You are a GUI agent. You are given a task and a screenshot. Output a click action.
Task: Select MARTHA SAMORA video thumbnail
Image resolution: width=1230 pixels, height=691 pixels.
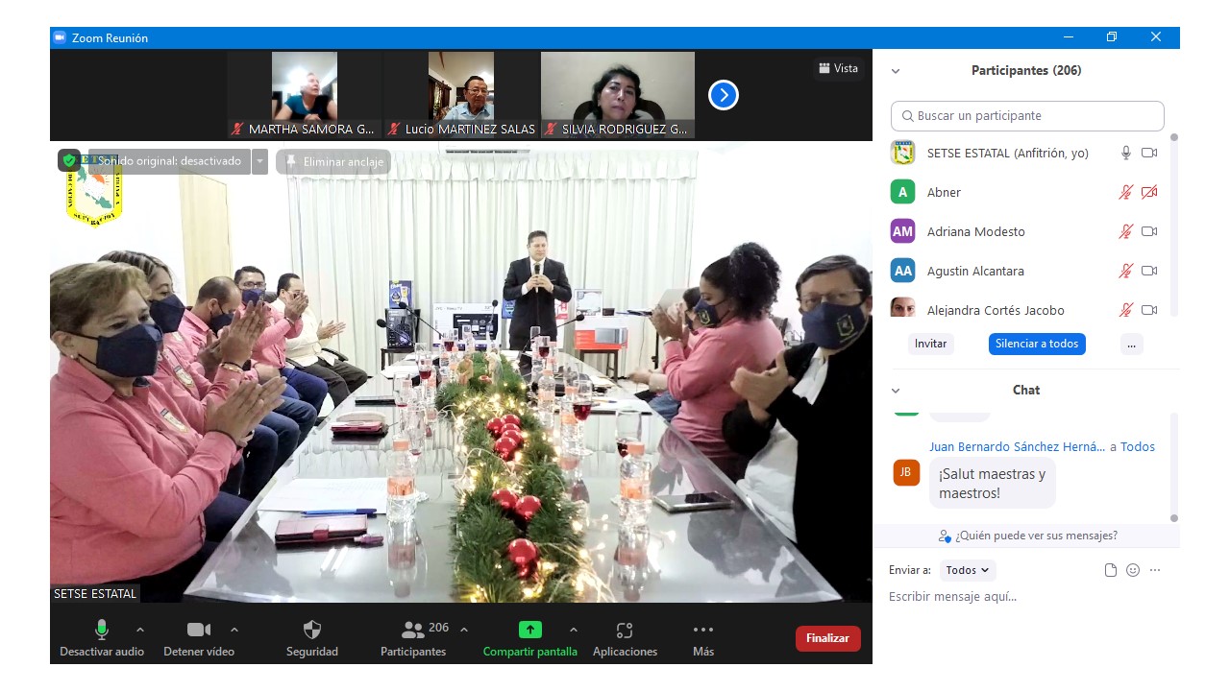pyautogui.click(x=305, y=95)
